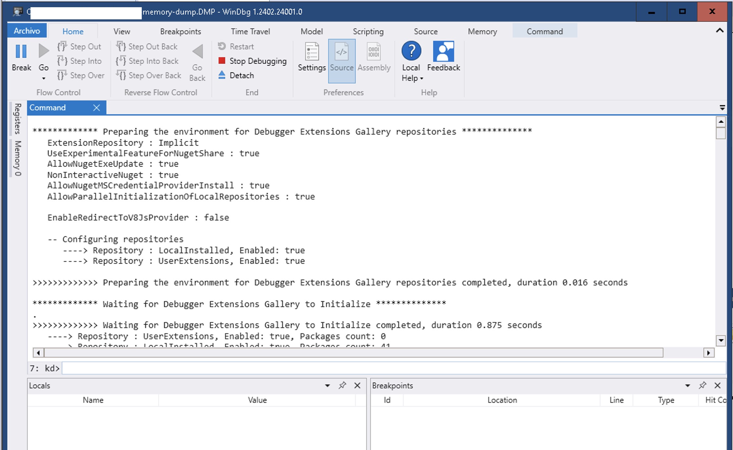Click the Locals Name column header
Image resolution: width=733 pixels, height=450 pixels.
(x=93, y=400)
